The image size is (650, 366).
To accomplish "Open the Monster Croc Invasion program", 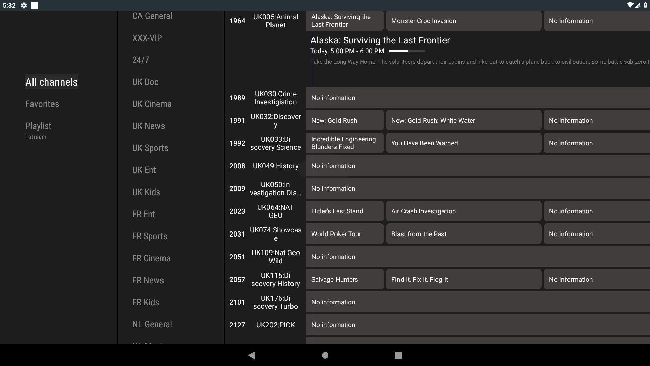I will pyautogui.click(x=463, y=21).
